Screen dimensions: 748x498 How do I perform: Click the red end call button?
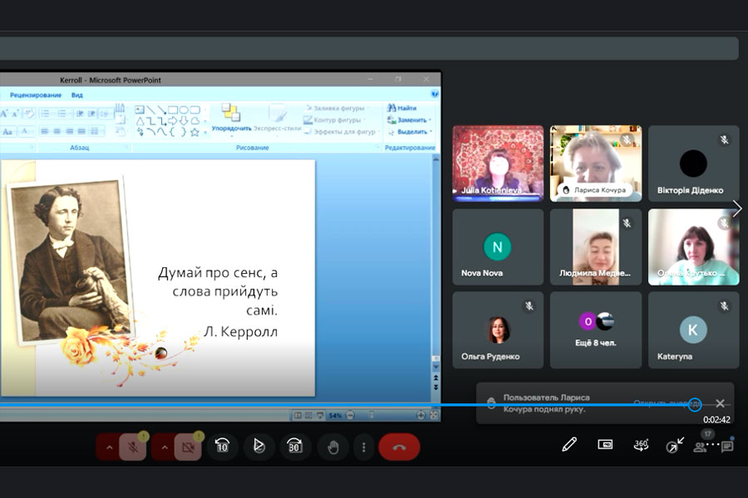pos(399,447)
